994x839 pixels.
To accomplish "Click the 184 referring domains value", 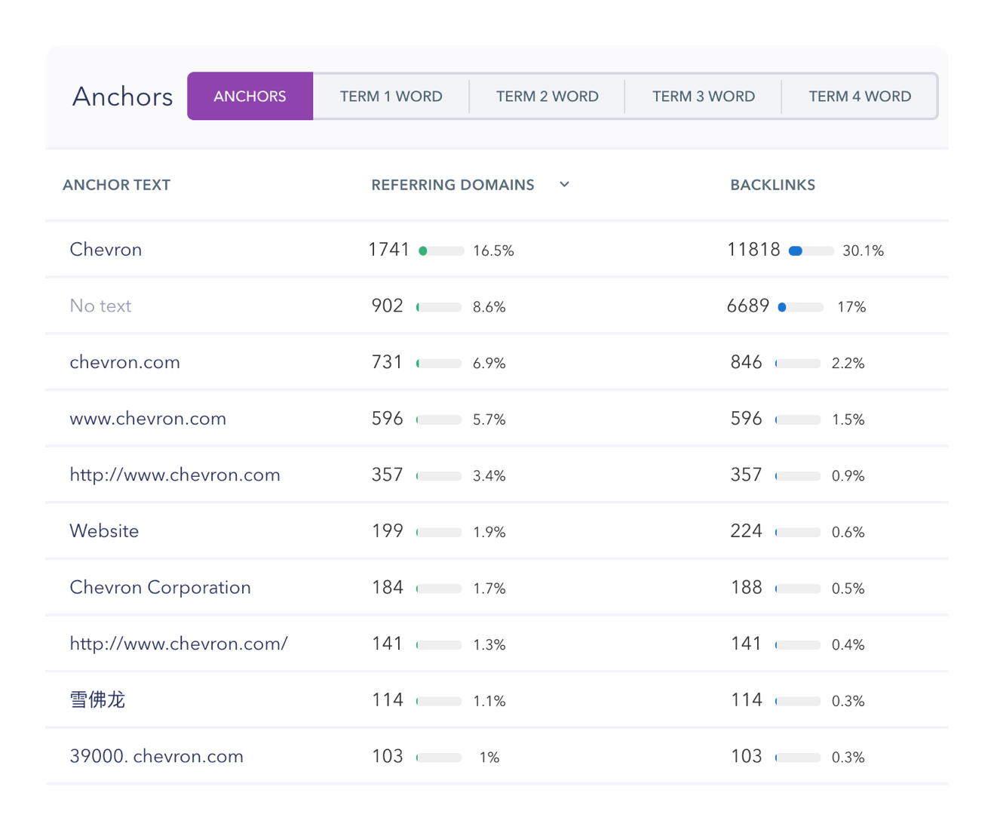I will [x=388, y=588].
